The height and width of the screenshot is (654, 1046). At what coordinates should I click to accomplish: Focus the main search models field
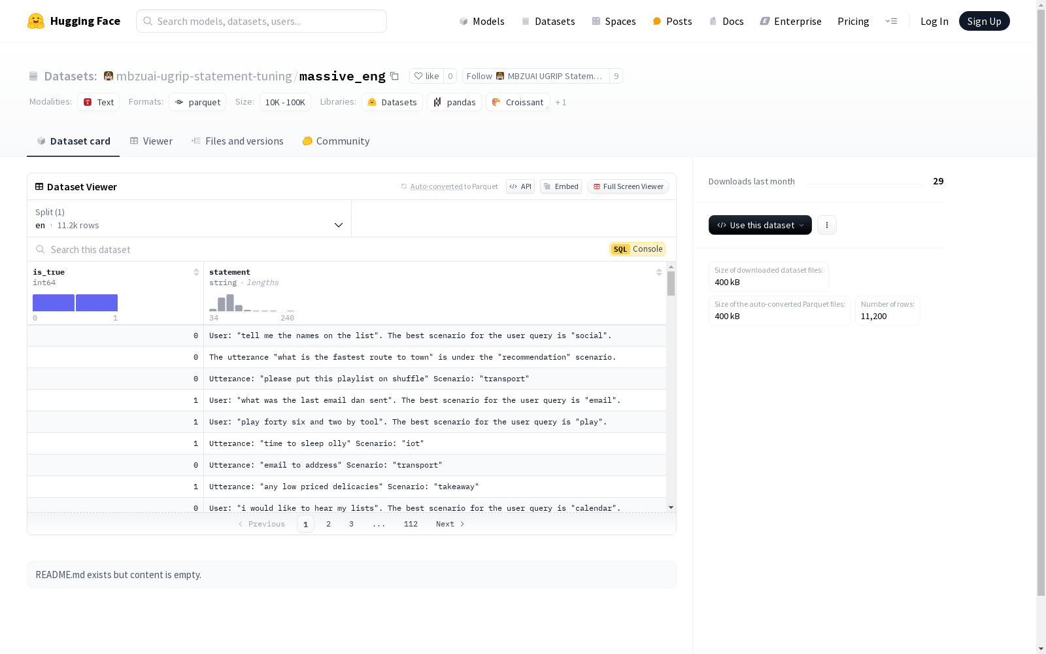coord(261,21)
